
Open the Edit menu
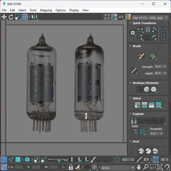pos(12,10)
